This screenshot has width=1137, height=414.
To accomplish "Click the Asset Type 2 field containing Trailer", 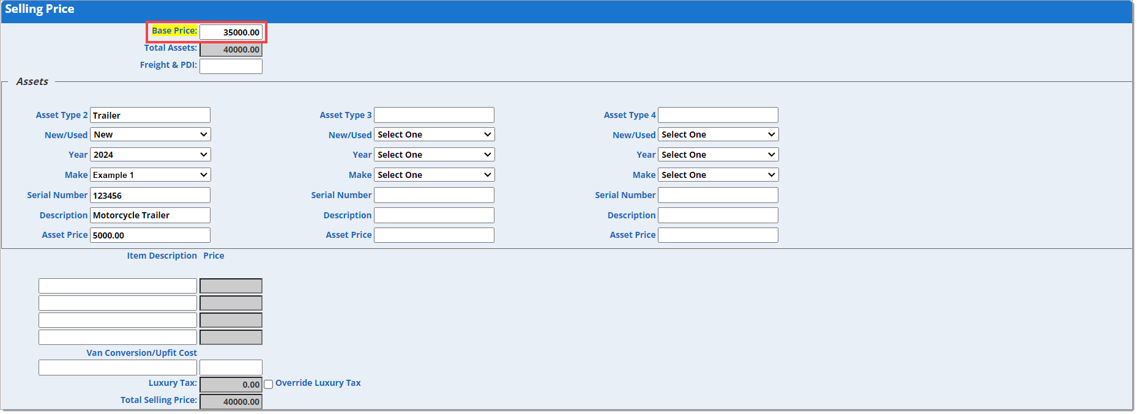I will click(151, 115).
